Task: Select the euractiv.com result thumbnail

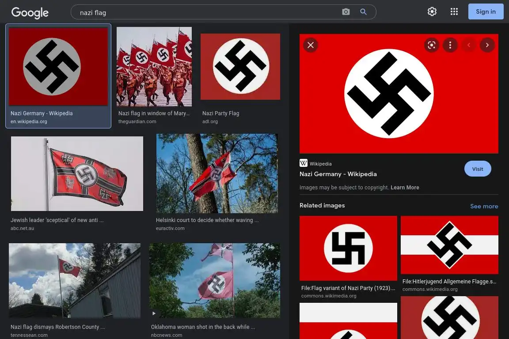Action: point(217,173)
